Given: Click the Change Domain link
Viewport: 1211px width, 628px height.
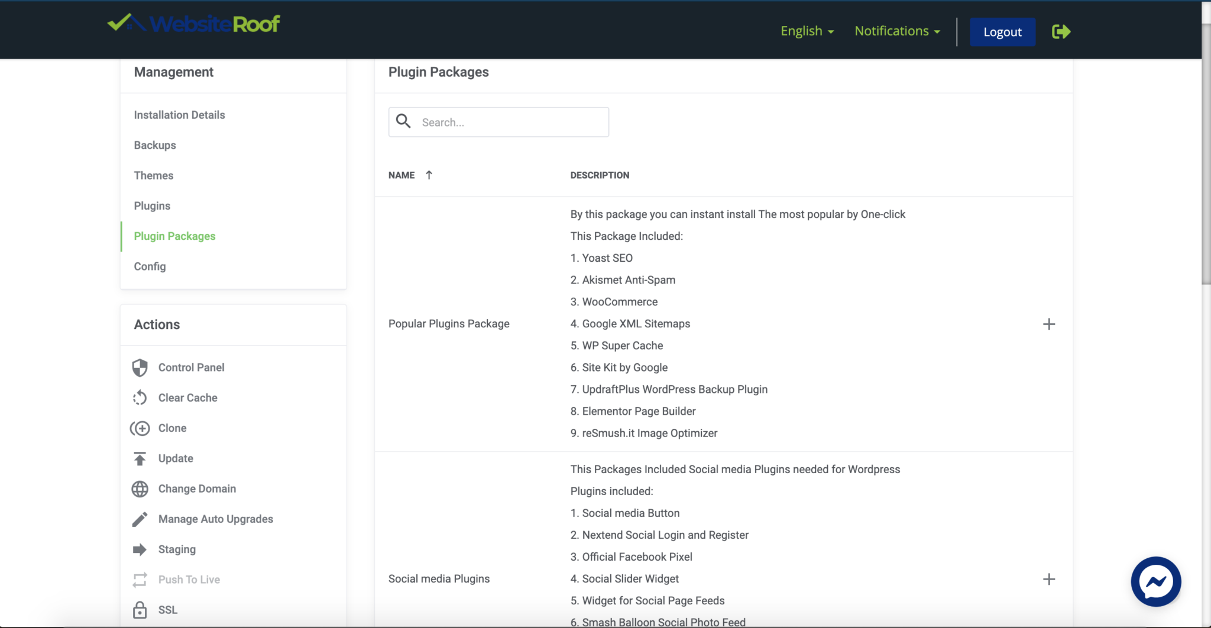Looking at the screenshot, I should coord(197,489).
